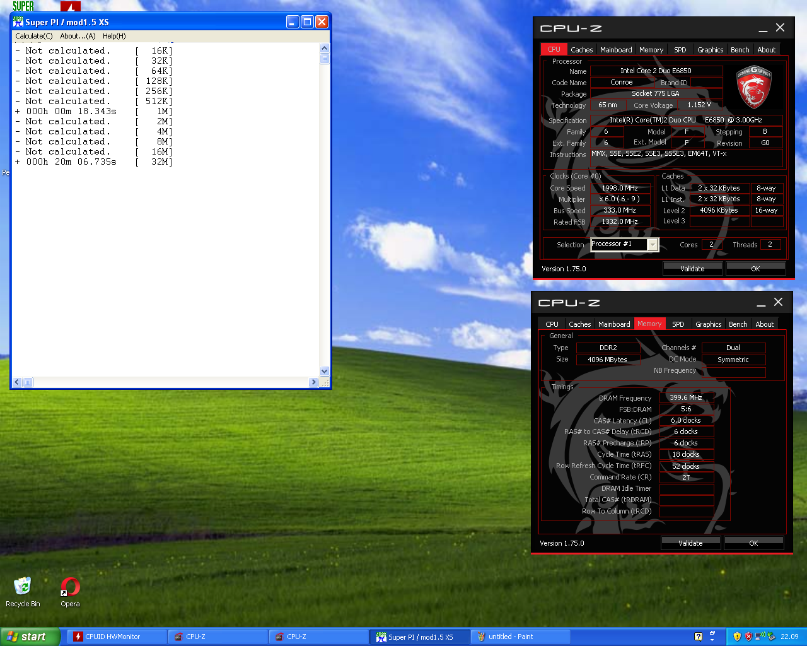Activate the second CPU-Z taskbar button

[318, 637]
